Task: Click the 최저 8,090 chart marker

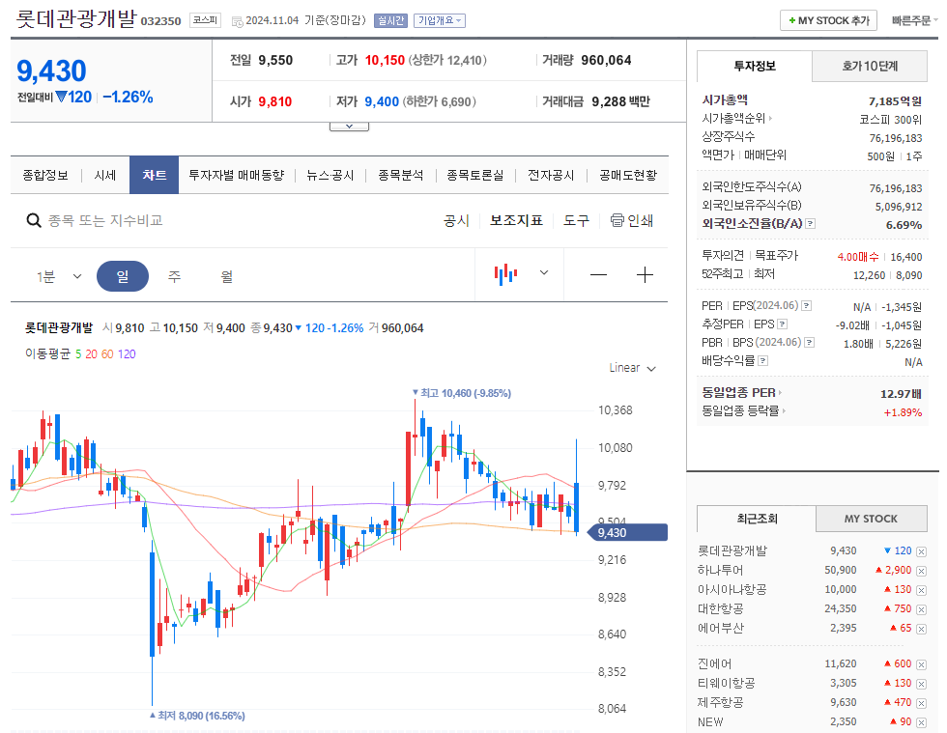Action: click(197, 716)
